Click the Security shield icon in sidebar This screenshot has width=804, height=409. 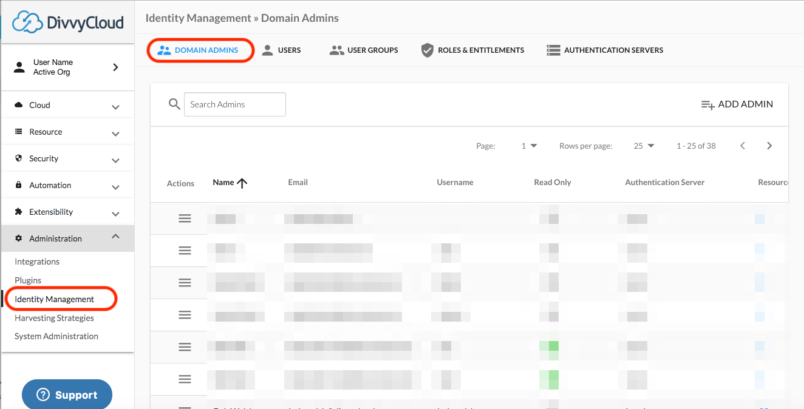click(18, 158)
